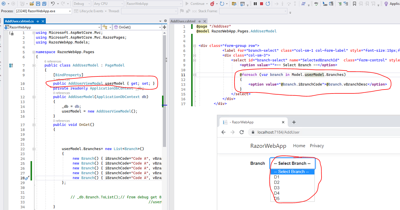Click the Find in Files folder-search icon
Image resolution: width=400 pixels, height=210 pixels.
point(234,4)
